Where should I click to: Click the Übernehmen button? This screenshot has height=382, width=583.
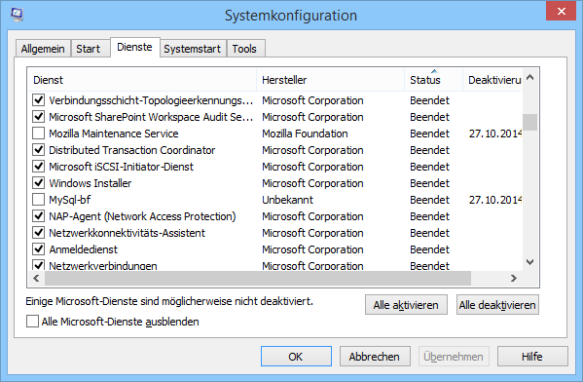pos(454,357)
